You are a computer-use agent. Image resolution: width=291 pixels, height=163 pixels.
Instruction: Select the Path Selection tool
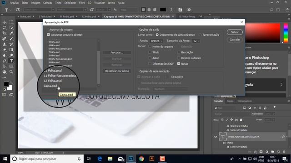[4, 67]
